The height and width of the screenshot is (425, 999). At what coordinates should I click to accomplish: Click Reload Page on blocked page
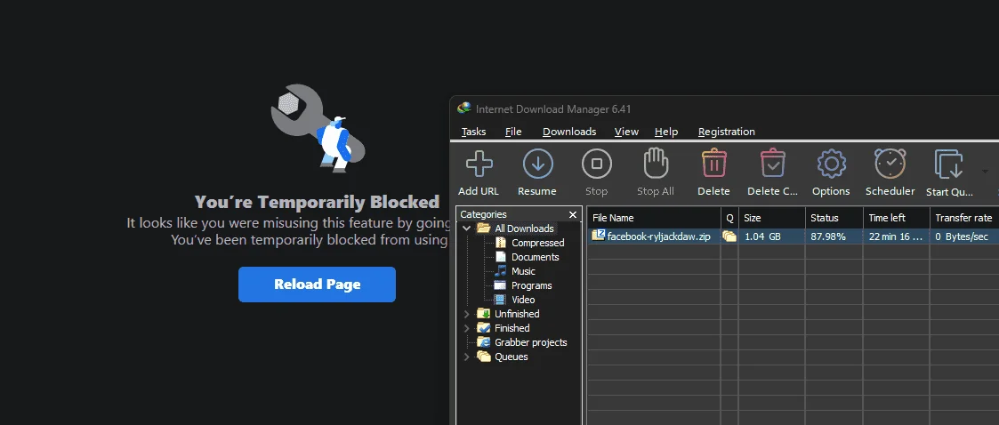(317, 285)
